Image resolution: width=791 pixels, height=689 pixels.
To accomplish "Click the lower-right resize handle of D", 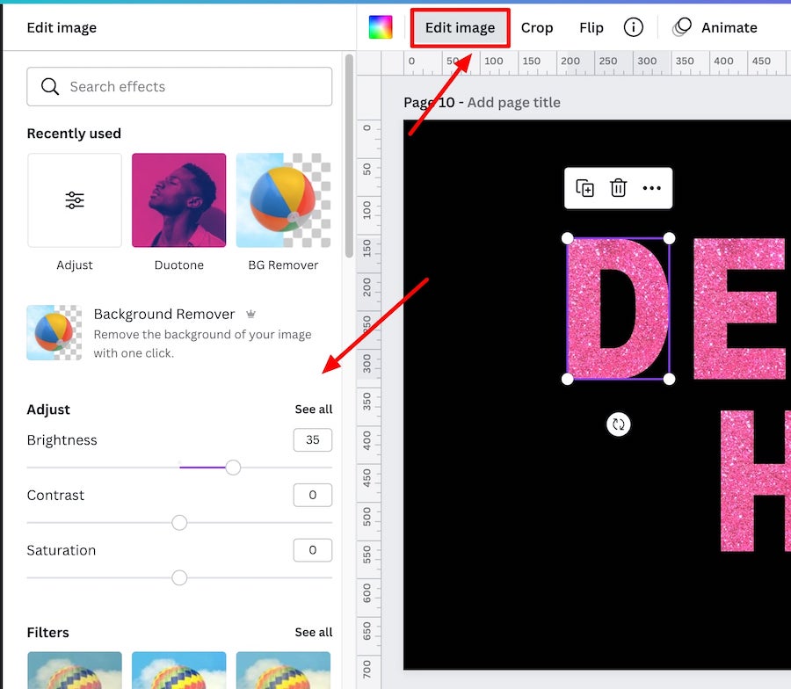I will (x=670, y=380).
